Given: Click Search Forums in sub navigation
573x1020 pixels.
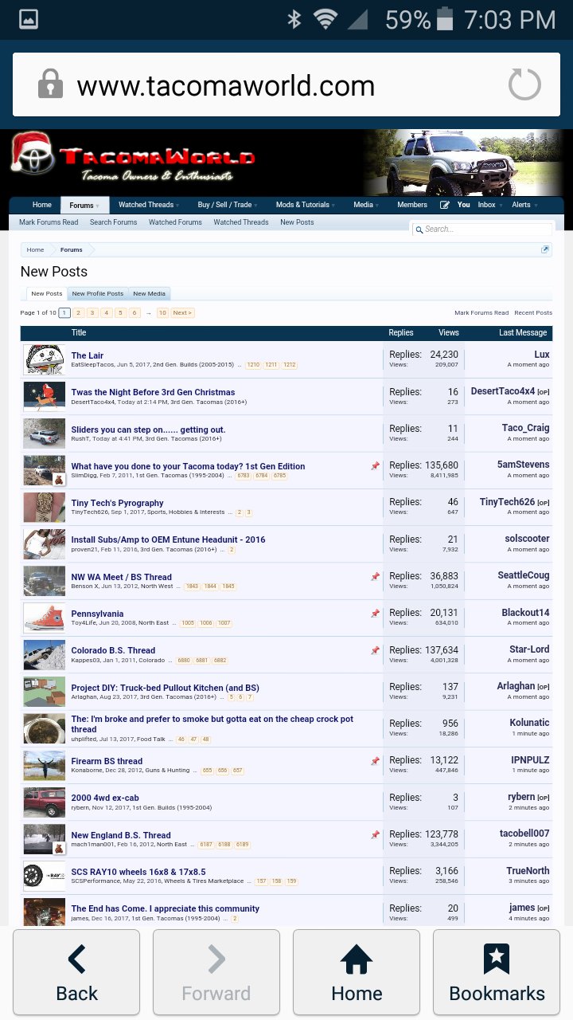Looking at the screenshot, I should 113,222.
